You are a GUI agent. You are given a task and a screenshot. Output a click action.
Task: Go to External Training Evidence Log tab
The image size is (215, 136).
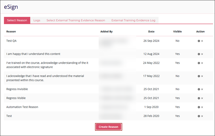[x=133, y=21]
